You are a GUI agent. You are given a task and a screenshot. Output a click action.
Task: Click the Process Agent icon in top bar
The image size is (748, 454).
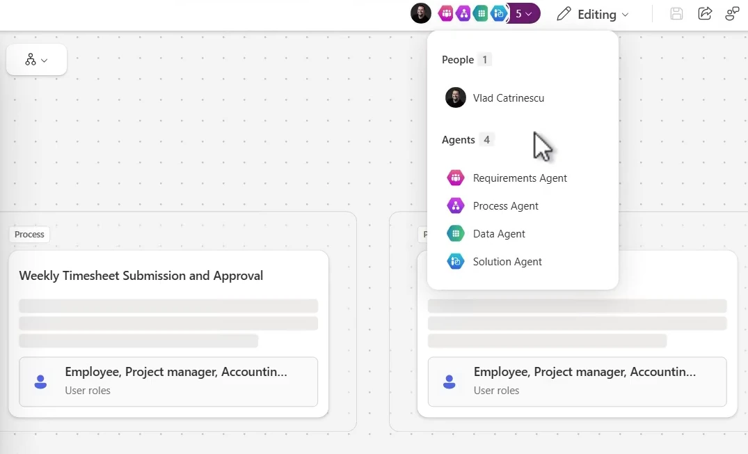tap(463, 14)
